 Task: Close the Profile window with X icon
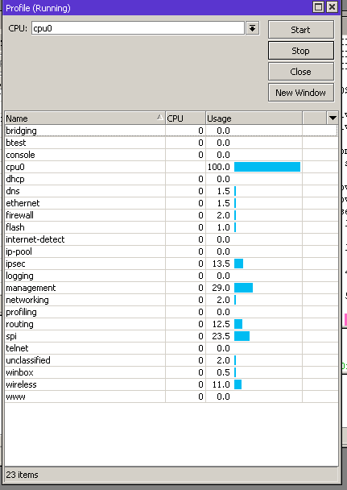332,7
